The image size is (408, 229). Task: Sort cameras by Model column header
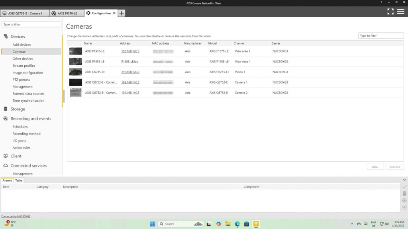pos(212,43)
